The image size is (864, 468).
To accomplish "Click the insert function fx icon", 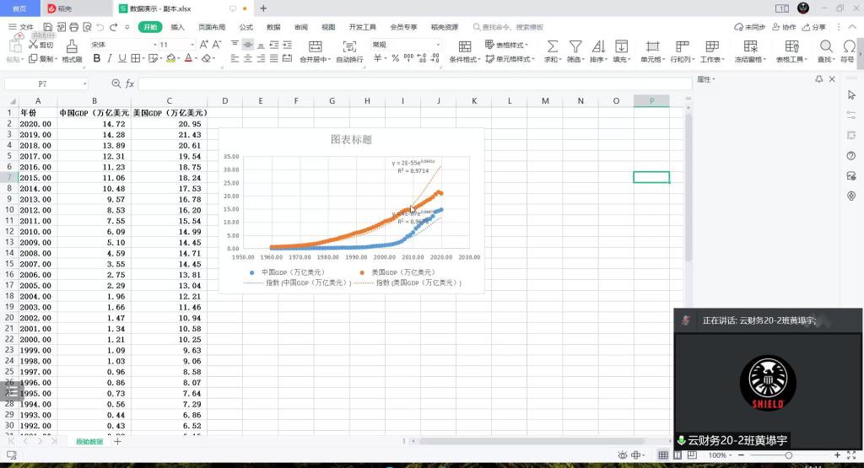I will pyautogui.click(x=130, y=84).
